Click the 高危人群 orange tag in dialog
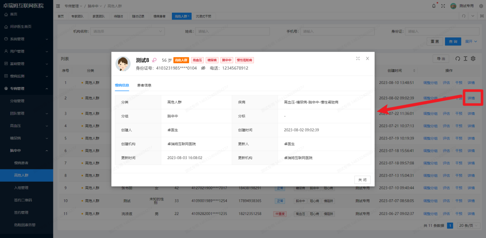This screenshot has height=238, width=486. tap(181, 60)
